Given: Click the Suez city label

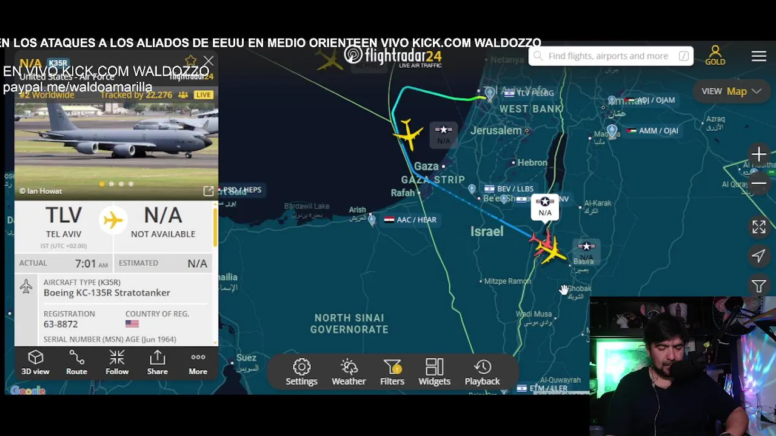Looking at the screenshot, I should pos(246,357).
